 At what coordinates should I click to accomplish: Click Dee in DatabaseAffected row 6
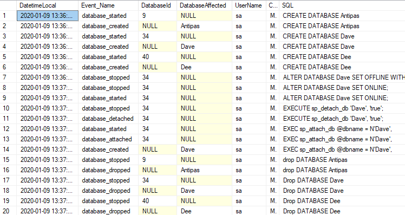[x=204, y=67]
